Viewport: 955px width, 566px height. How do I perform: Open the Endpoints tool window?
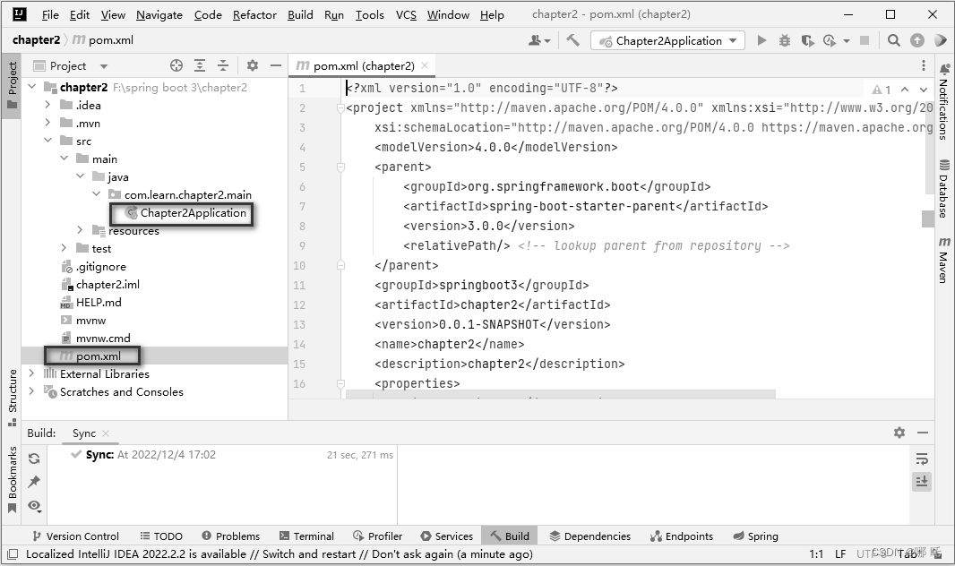tap(682, 536)
